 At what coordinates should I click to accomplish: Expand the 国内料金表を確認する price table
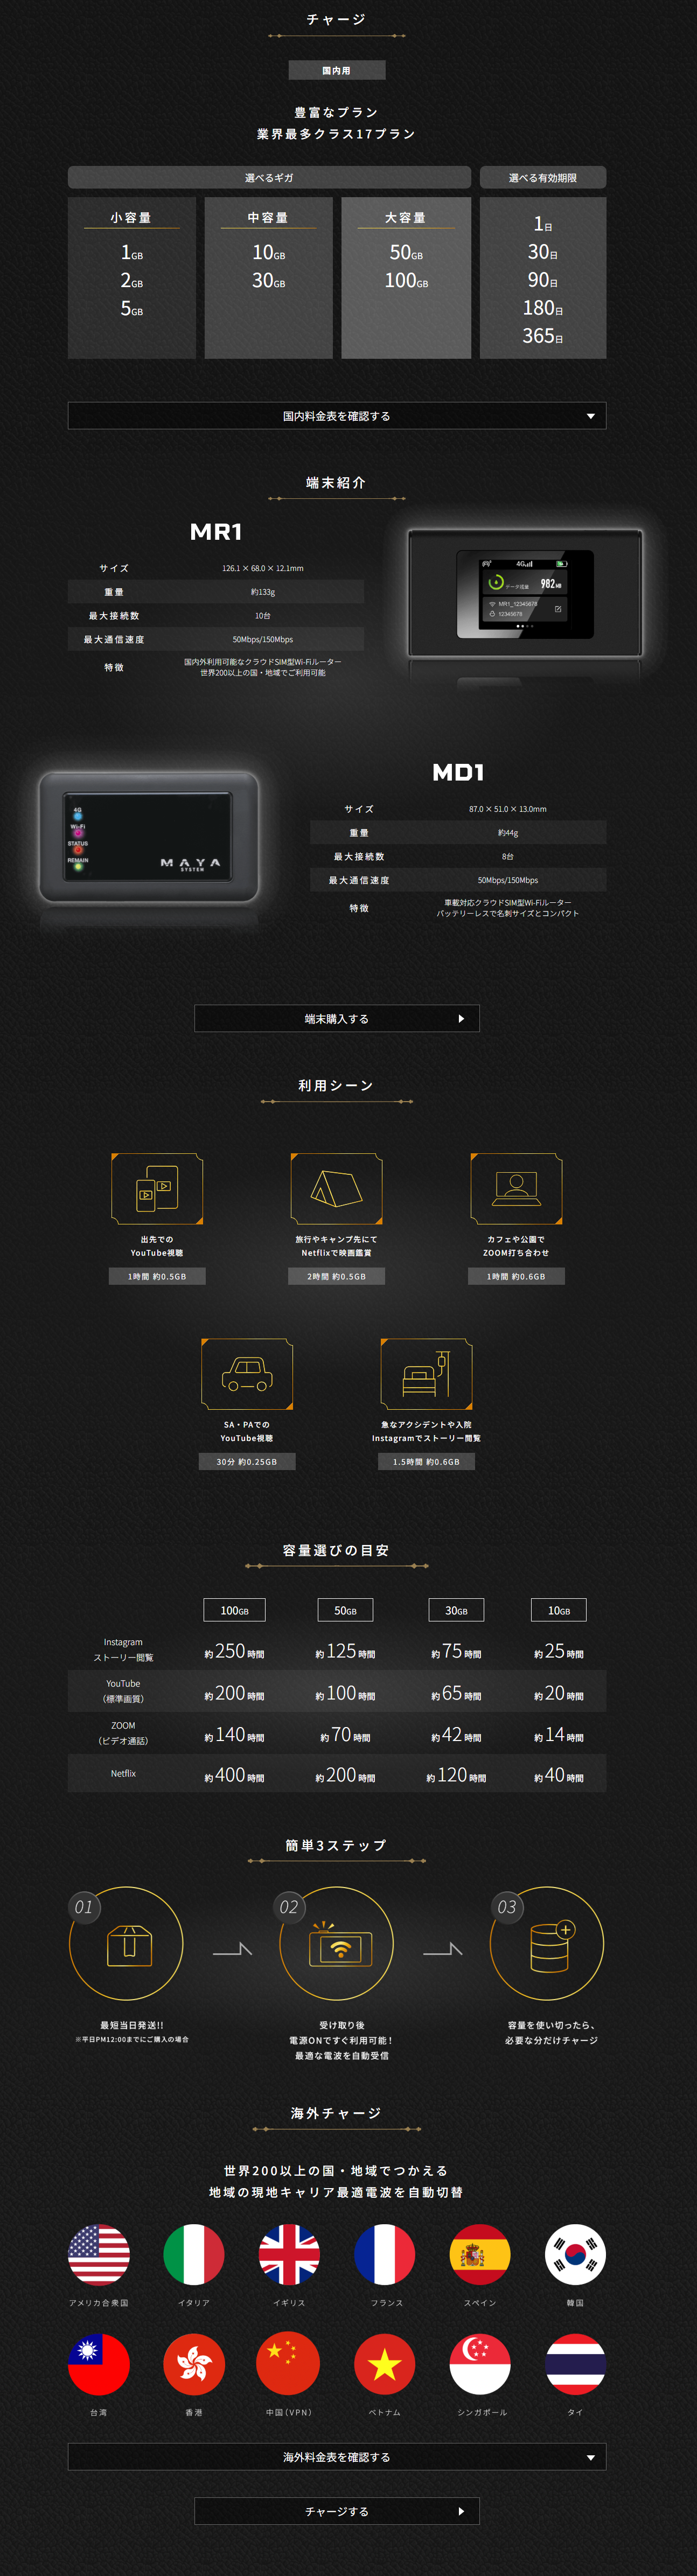tap(336, 416)
